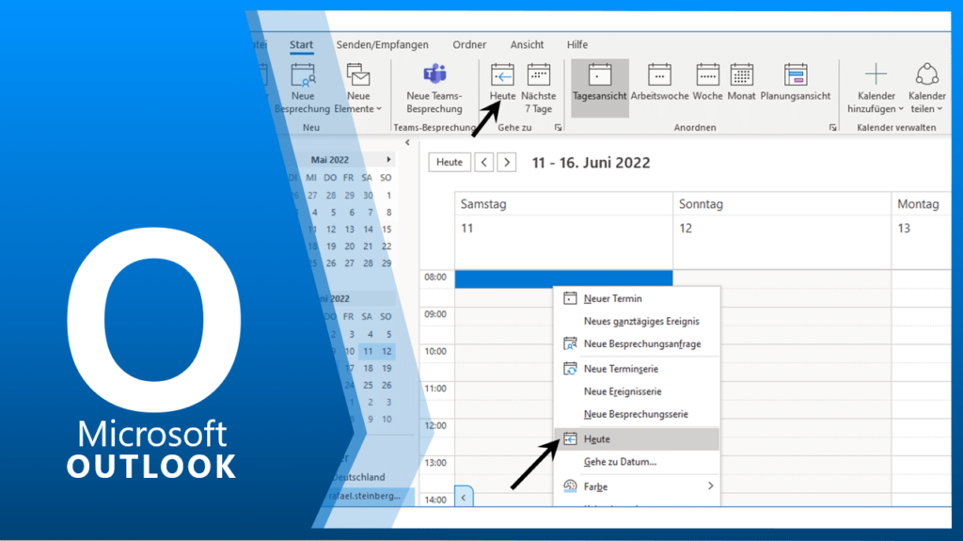The width and height of the screenshot is (963, 541).
Task: Open the Hilfe ribbon tab
Action: pyautogui.click(x=577, y=44)
